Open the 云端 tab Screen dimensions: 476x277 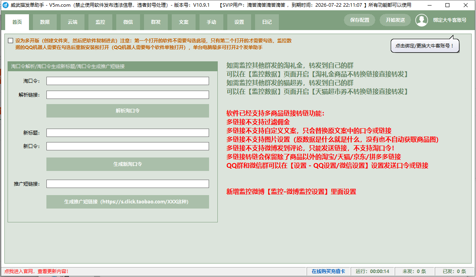73,22
